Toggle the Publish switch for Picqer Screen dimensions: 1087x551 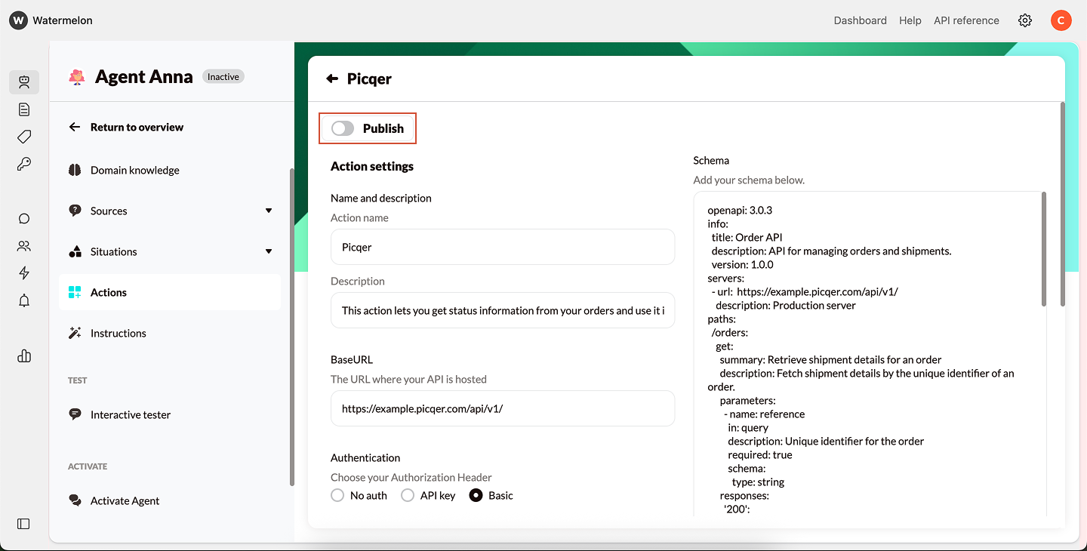pyautogui.click(x=342, y=128)
